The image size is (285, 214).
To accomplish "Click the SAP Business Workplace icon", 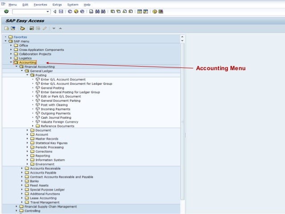I will 22,28.
